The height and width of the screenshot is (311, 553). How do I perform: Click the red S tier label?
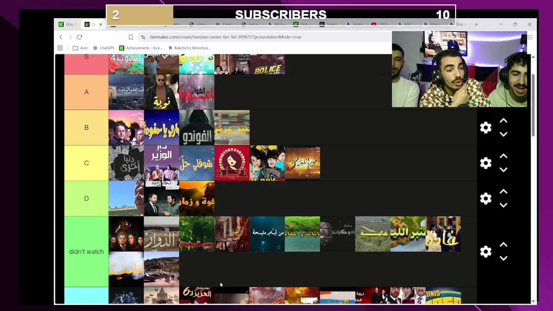pyautogui.click(x=86, y=64)
